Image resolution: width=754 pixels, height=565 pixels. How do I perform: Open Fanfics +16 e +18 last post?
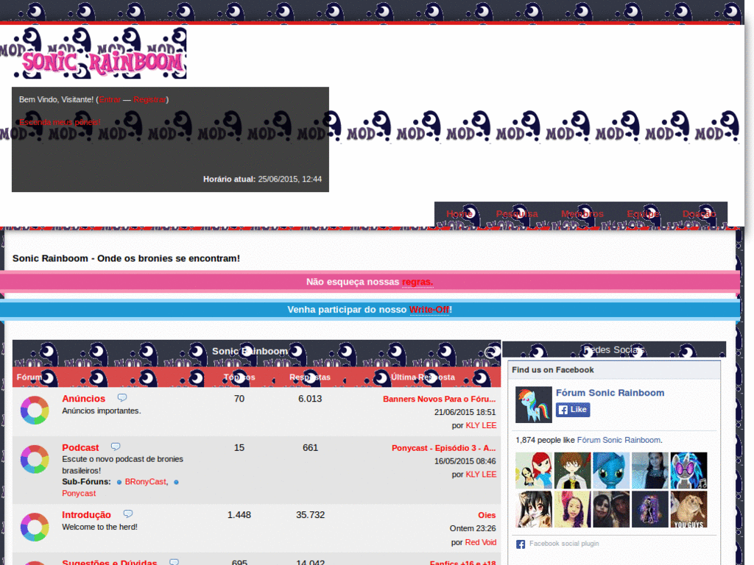[x=462, y=562]
